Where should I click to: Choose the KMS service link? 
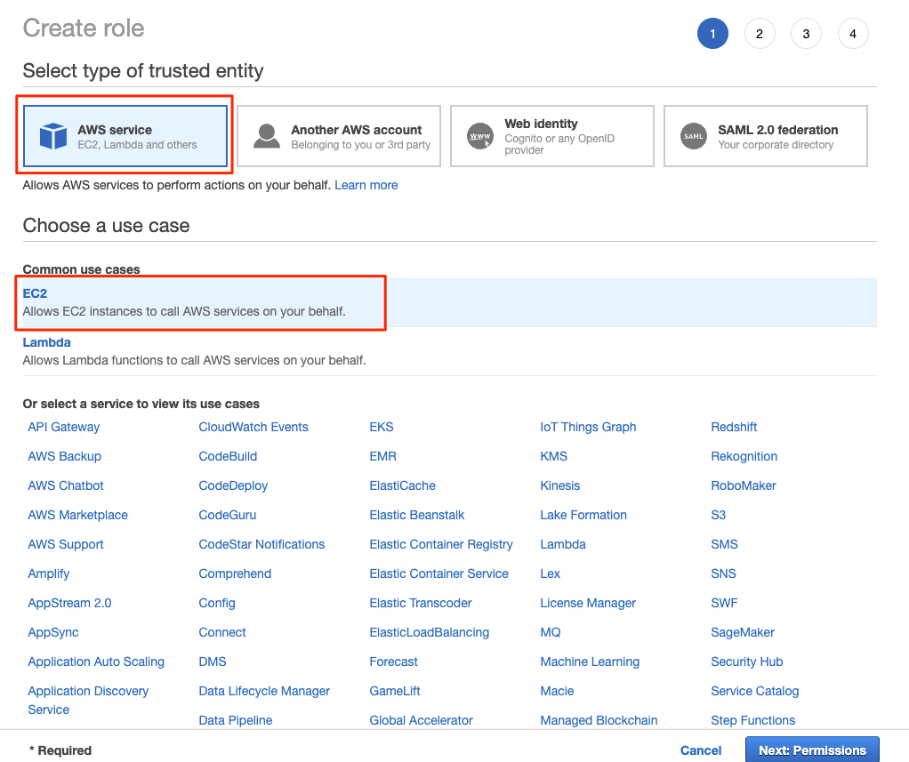[x=553, y=456]
